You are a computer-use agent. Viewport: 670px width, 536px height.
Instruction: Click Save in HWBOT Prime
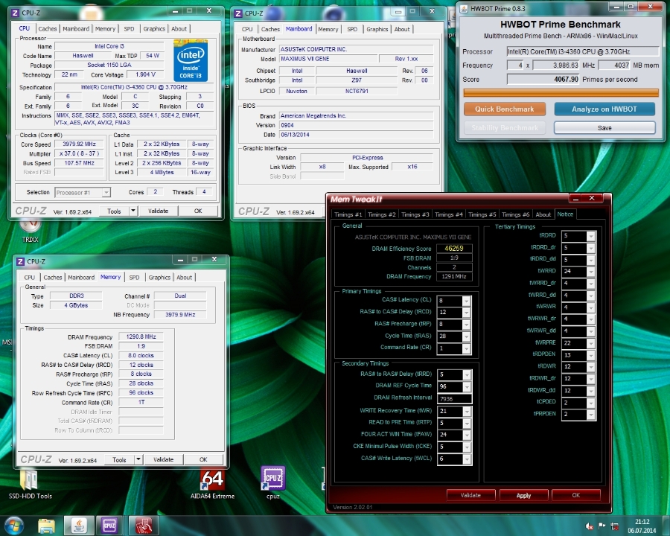(604, 128)
